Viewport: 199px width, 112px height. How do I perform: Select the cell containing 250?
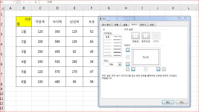point(40,52)
